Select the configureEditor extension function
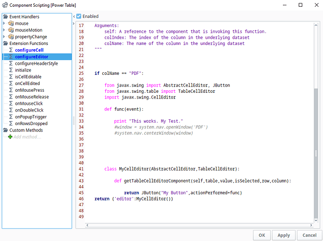The image size is (323, 241). point(31,57)
